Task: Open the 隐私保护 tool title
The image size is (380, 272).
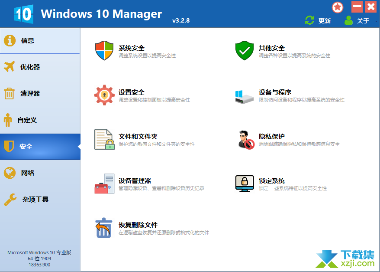Action: pyautogui.click(x=272, y=137)
